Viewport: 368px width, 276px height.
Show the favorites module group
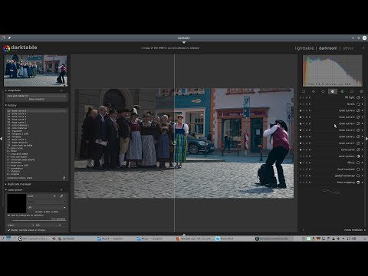(x=314, y=91)
